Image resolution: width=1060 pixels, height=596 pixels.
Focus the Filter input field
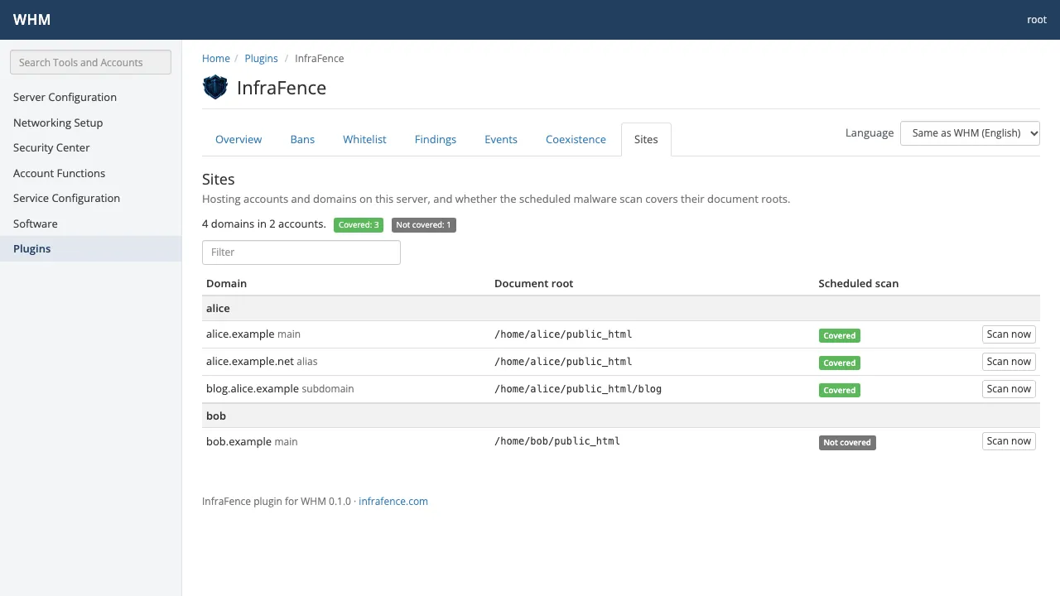(x=301, y=252)
